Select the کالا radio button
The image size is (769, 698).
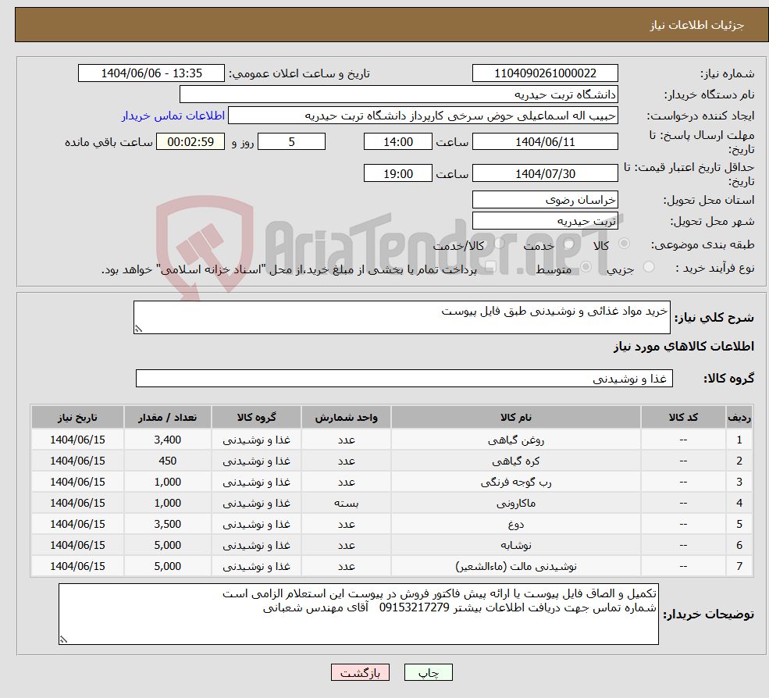click(626, 243)
